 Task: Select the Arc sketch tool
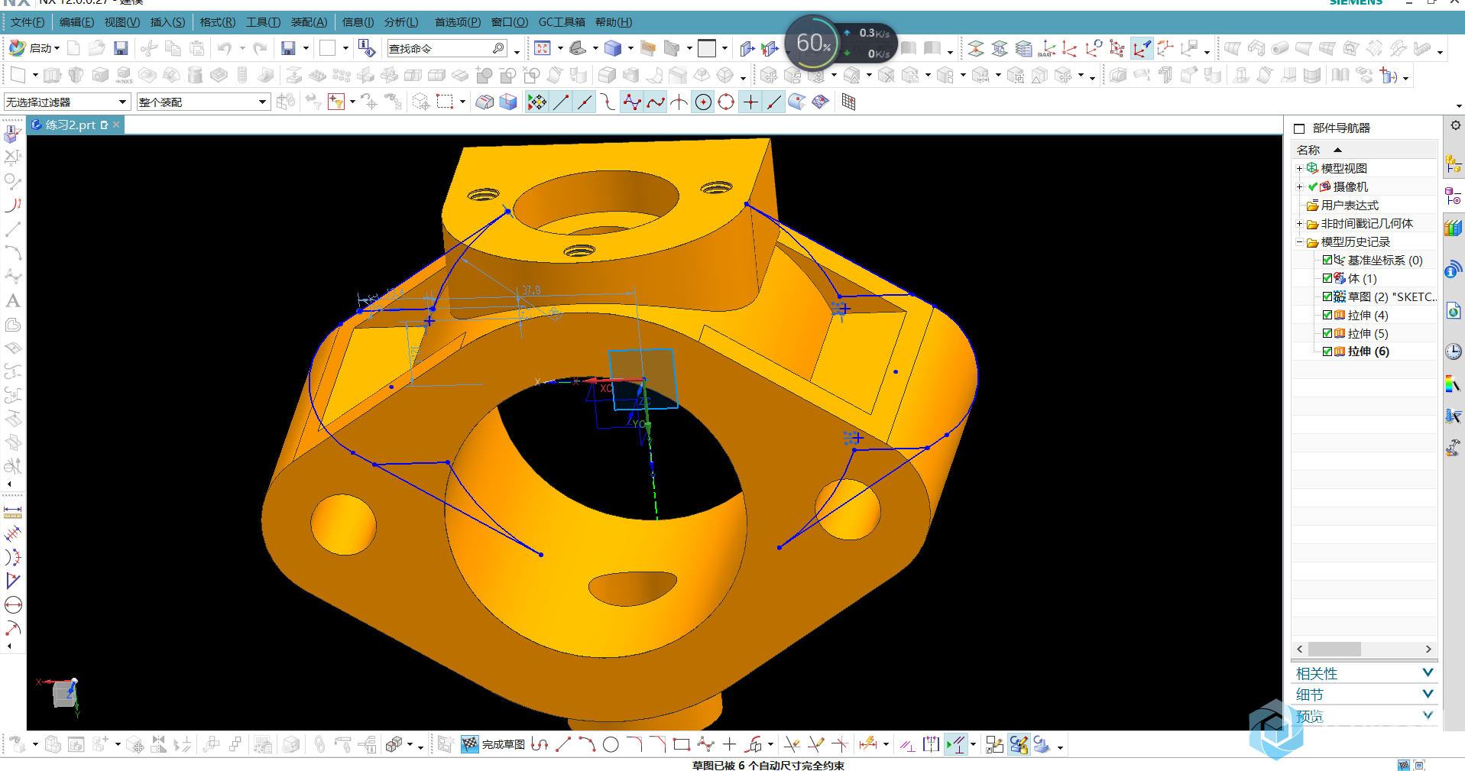587,743
